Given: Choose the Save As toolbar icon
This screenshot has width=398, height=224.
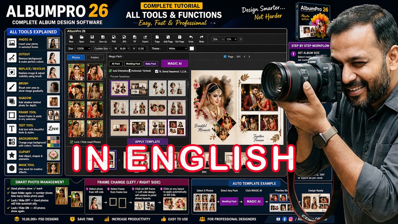Looking at the screenshot, I should click(x=103, y=37).
